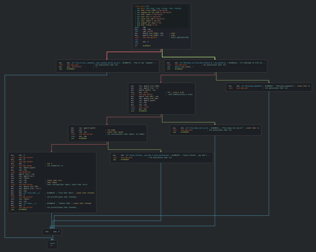Click the 'call sym.imp.malloc' instruction
Screen dimensions: 316x252
(146, 94)
